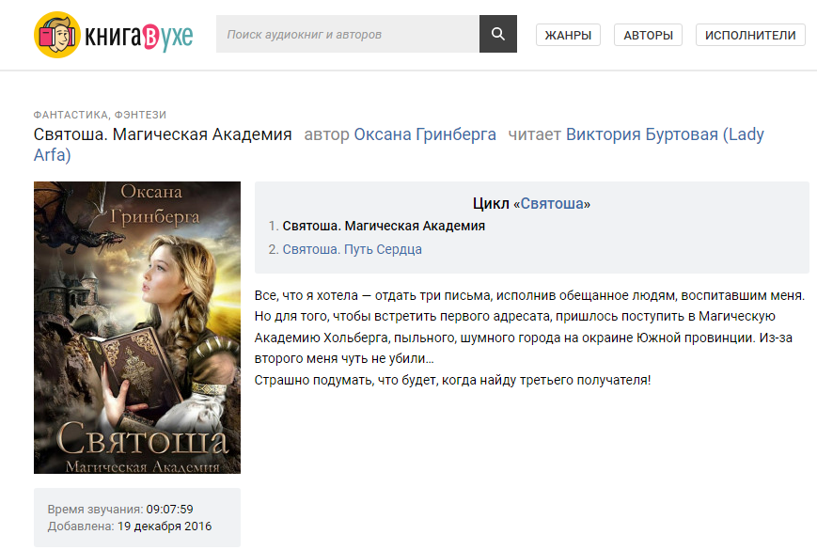Open book two Святоша. Путь Сердца
This screenshot has height=550, width=817.
coord(352,249)
